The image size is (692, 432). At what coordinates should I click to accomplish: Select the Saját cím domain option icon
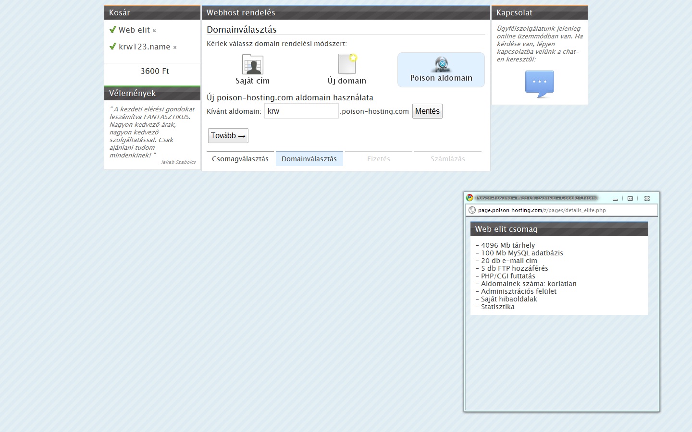click(x=252, y=64)
